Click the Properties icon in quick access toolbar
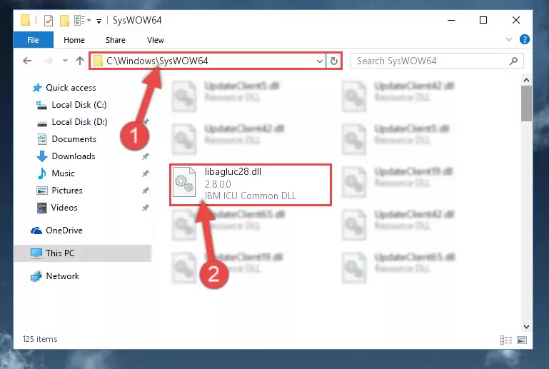 [49, 21]
